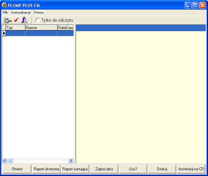The image size is (208, 176).
Task: Click the horizontal scrollbar thumb
Action: tap(10, 161)
